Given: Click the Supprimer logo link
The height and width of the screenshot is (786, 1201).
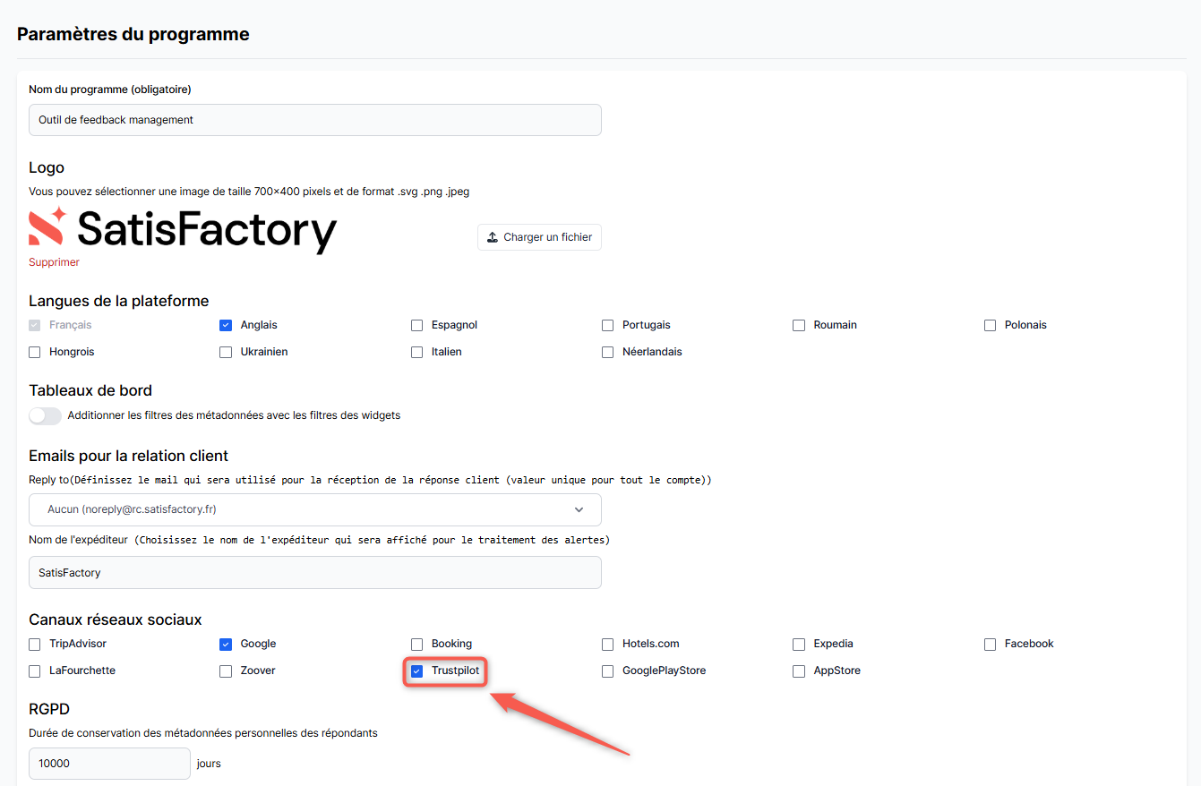Looking at the screenshot, I should click(54, 262).
